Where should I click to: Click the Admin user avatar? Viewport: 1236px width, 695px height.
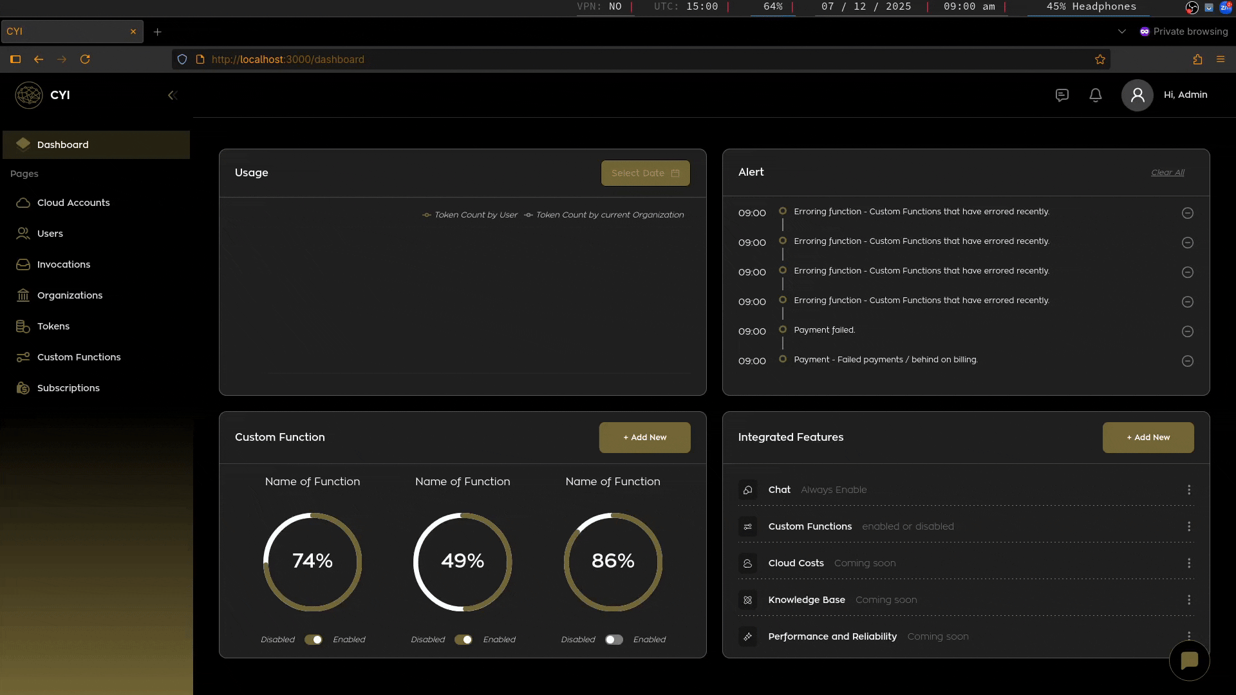1137,95
